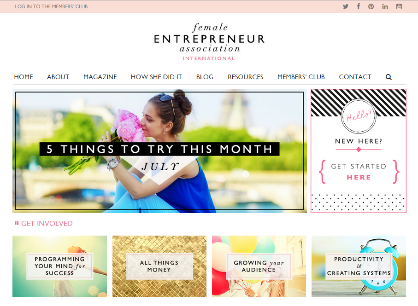Viewport: 418px width, 306px height.
Task: Open the YouTube social icon
Action: (399, 6)
